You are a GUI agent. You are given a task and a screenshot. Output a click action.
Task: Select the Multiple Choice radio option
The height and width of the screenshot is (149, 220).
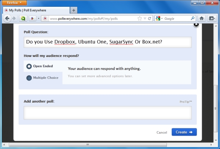click(29, 78)
